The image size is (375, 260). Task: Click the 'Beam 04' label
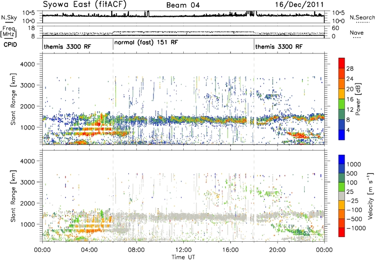(183, 5)
